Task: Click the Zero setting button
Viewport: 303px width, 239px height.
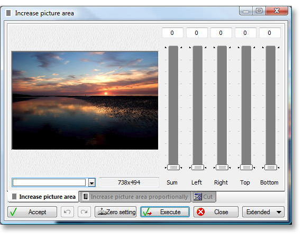Action: pyautogui.click(x=116, y=212)
